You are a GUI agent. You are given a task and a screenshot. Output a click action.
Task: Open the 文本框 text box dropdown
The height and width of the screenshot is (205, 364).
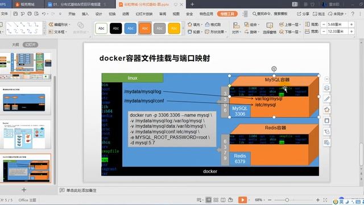58,32
